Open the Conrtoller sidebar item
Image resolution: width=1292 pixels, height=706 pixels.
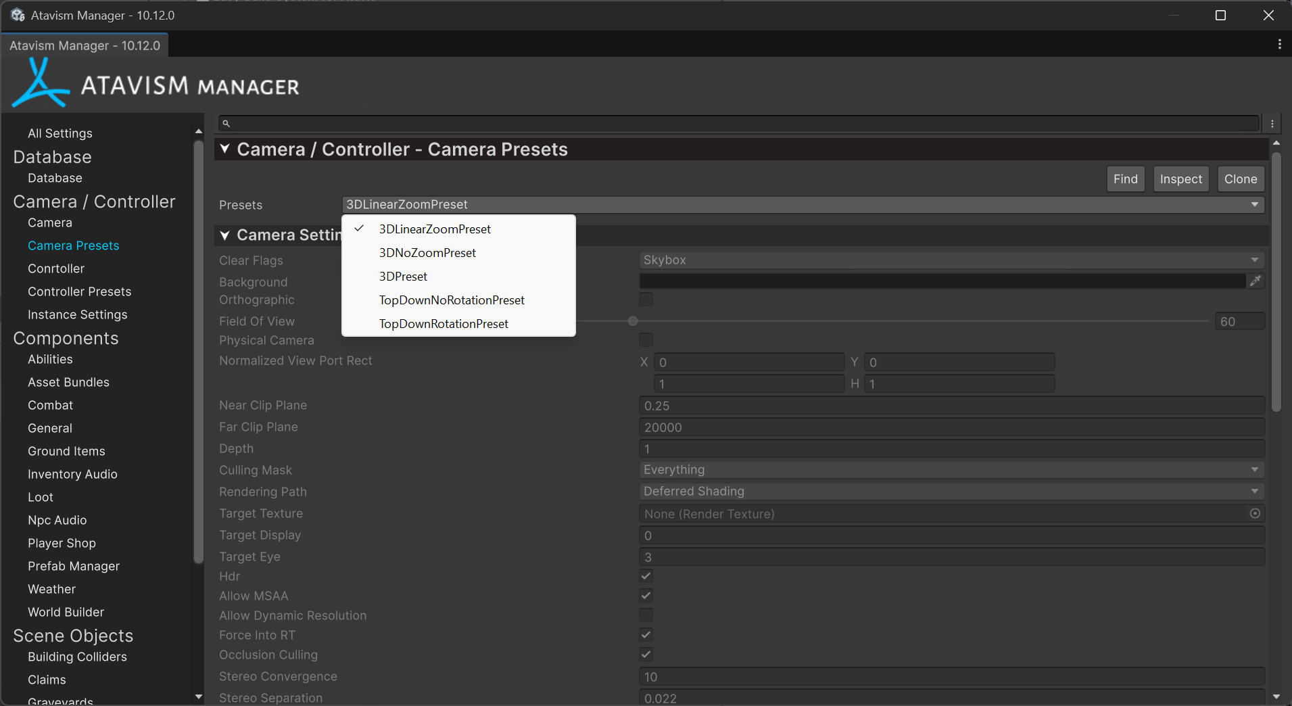(55, 268)
